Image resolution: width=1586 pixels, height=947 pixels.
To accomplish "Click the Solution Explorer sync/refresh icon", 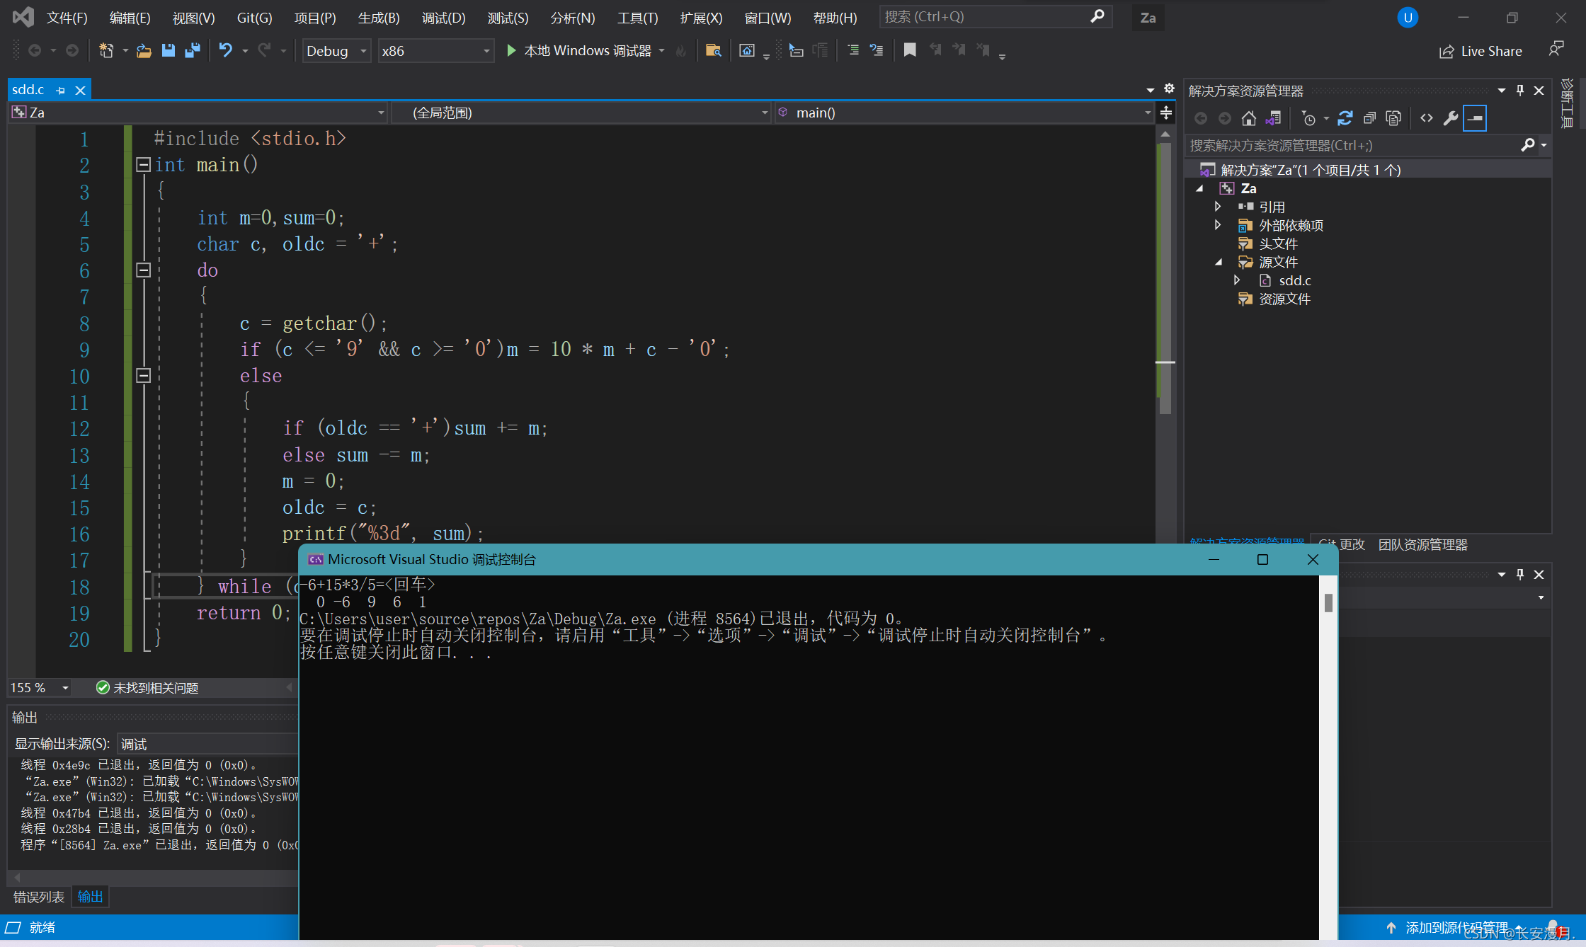I will point(1345,118).
